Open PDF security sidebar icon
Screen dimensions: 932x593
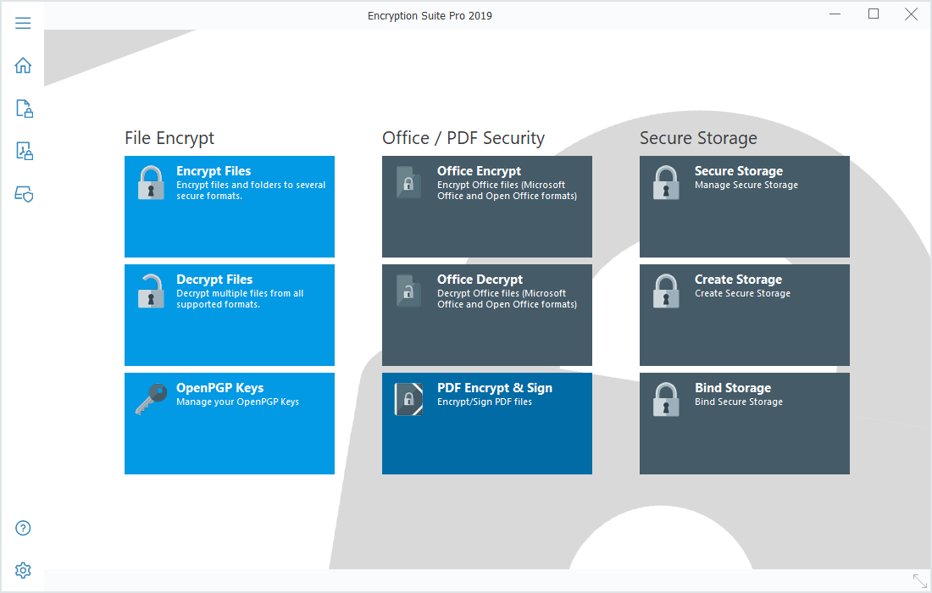click(24, 151)
